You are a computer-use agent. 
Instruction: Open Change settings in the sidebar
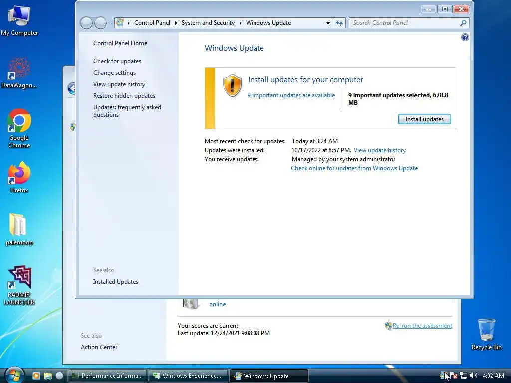tap(114, 73)
